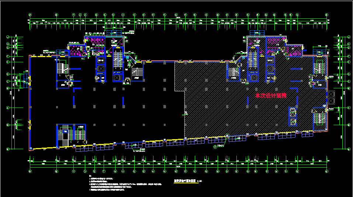
Task: Click the lowest axis bubble on left side
Action: (x=8, y=149)
